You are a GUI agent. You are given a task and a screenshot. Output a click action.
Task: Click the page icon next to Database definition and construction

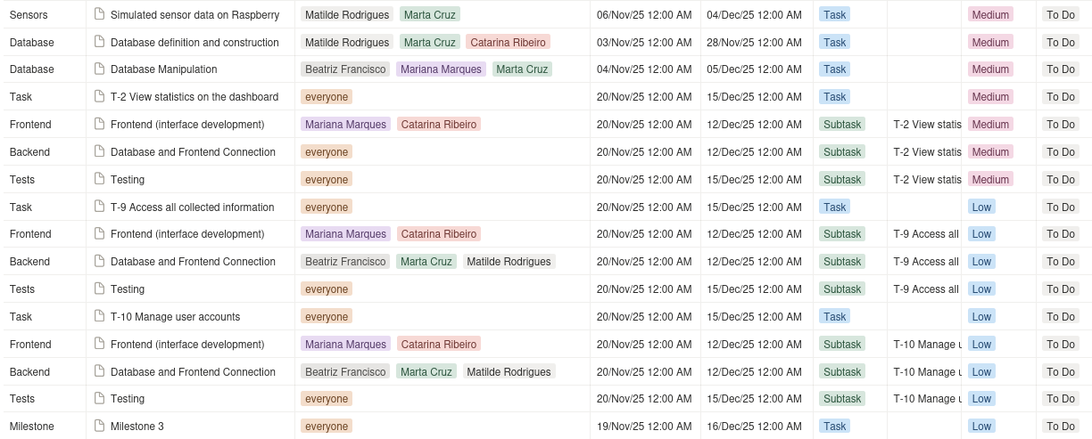click(x=100, y=42)
